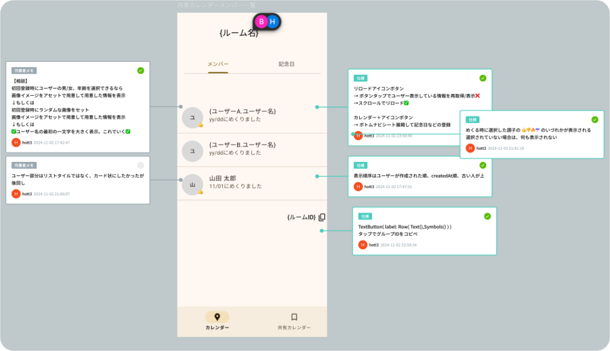Click the blue H comment avatar
Image resolution: width=610 pixels, height=351 pixels.
(x=273, y=21)
